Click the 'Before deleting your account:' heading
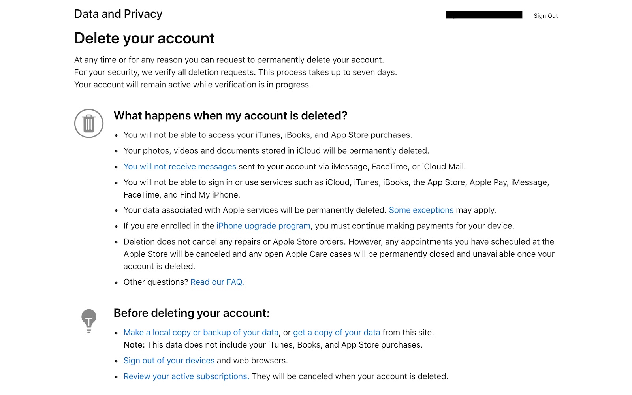Screen dimensions: 632x395 click(191, 313)
